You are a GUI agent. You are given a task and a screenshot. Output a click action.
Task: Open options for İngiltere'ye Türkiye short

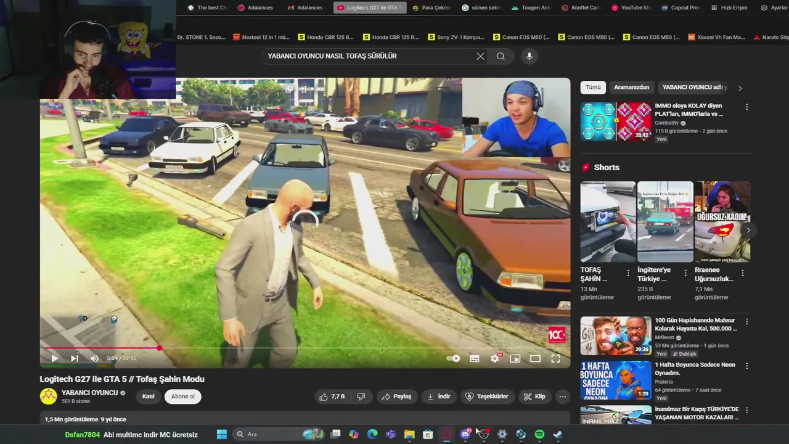point(685,273)
